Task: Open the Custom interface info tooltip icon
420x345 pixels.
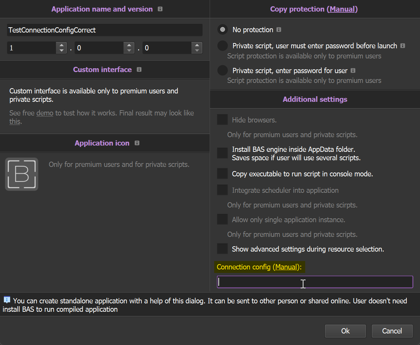Action: (139, 69)
